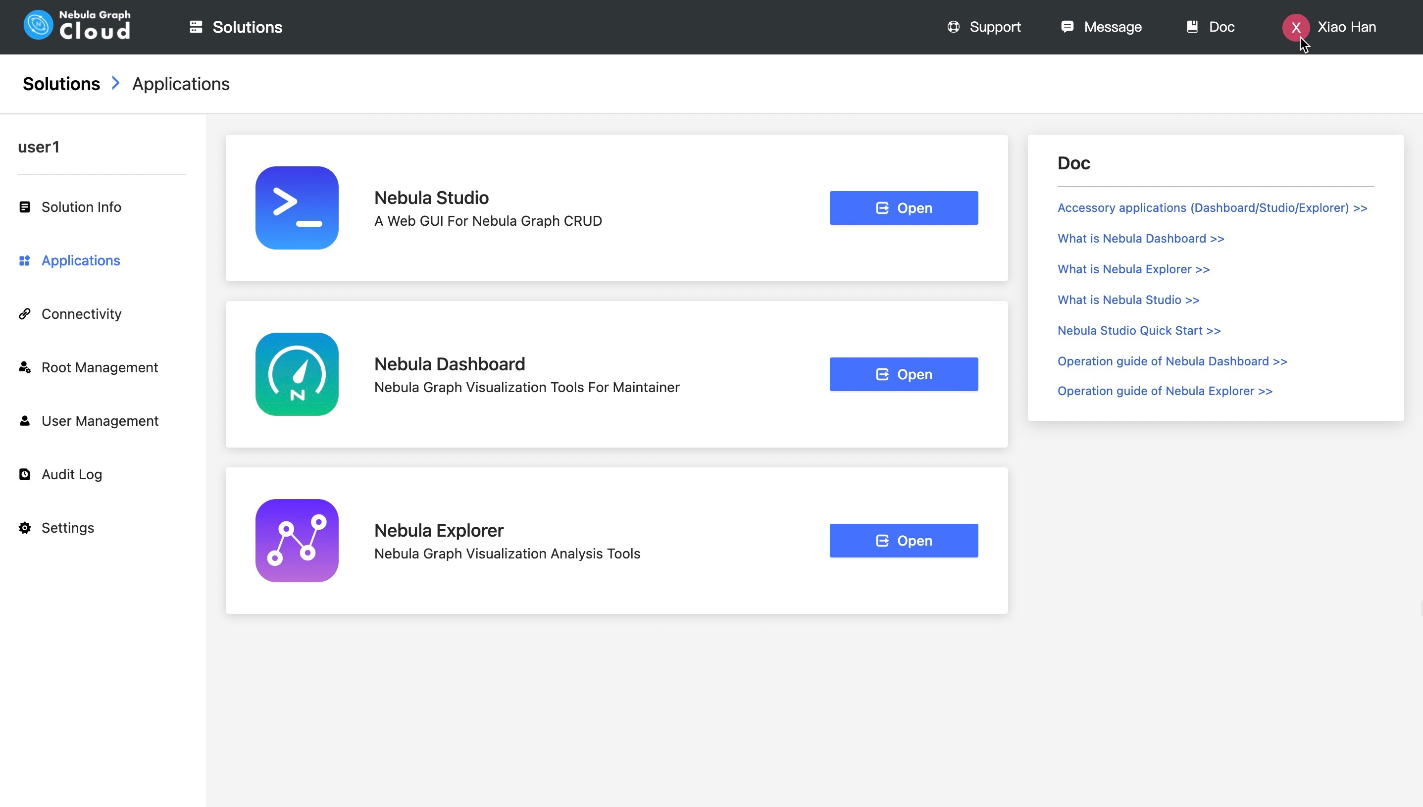This screenshot has width=1423, height=807.
Task: Click the user avatar icon for Xiao Han
Action: pos(1295,27)
